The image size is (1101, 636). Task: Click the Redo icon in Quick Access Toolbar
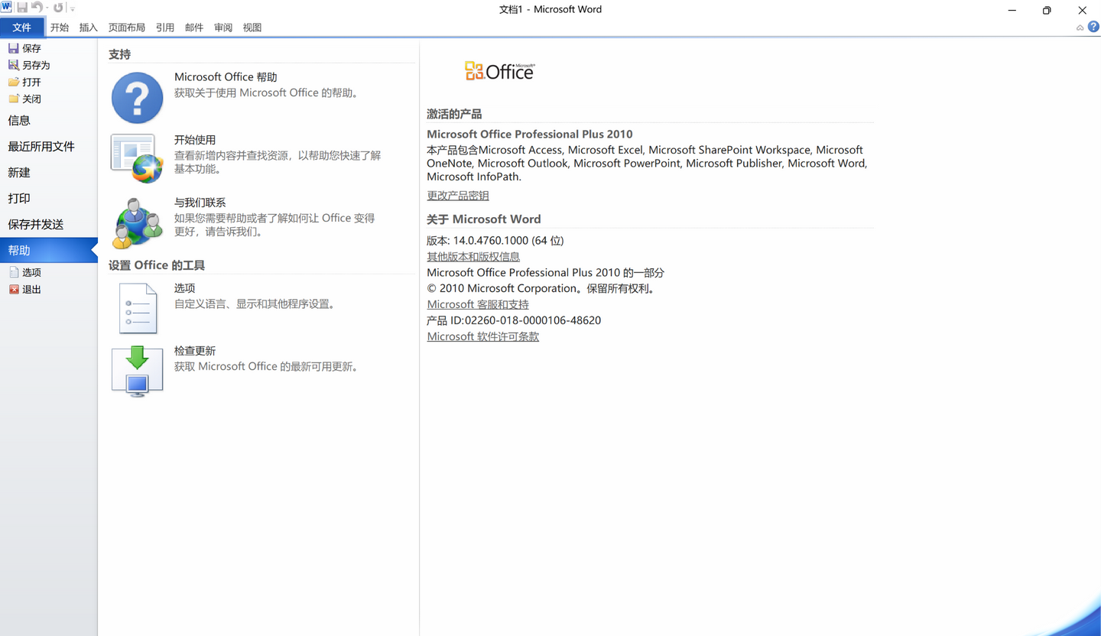(58, 8)
